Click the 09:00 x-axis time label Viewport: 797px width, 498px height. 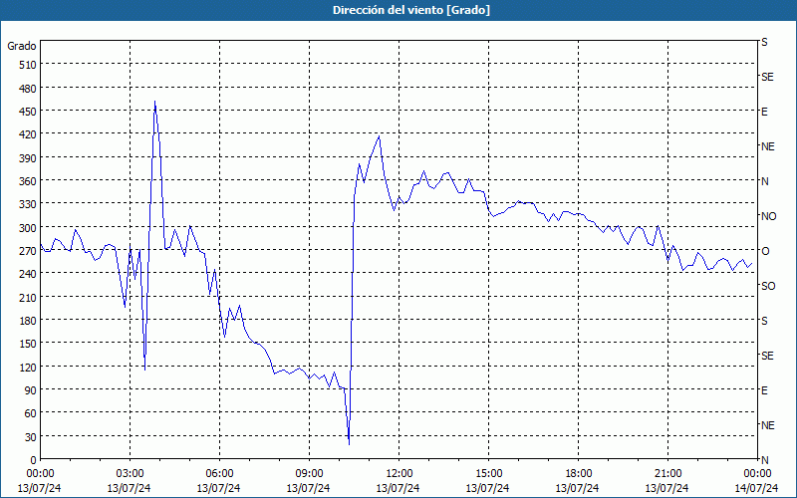(309, 474)
